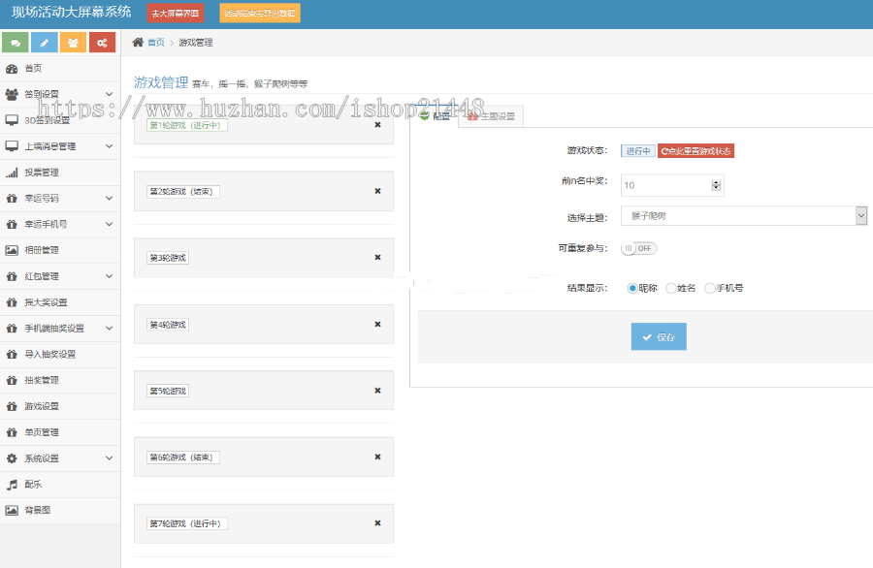The height and width of the screenshot is (568, 873).
Task: Select 第2轮游戏(结束) label
Action: pyautogui.click(x=182, y=191)
